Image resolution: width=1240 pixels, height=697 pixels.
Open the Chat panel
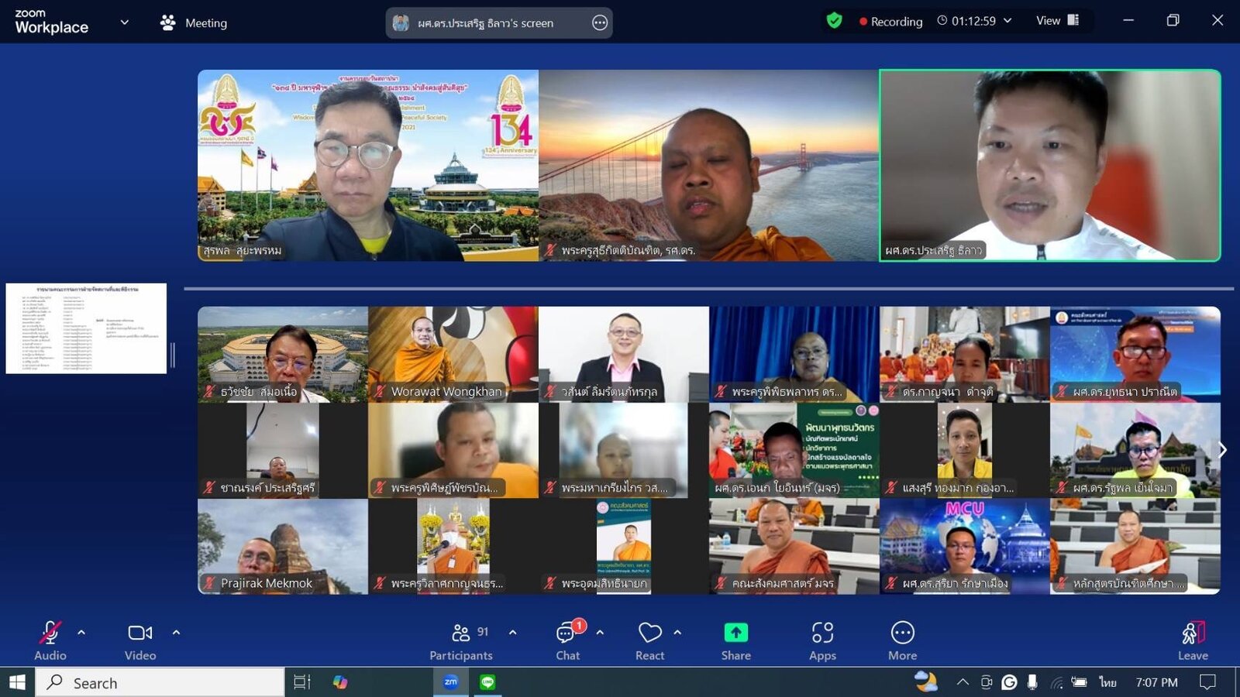point(568,640)
